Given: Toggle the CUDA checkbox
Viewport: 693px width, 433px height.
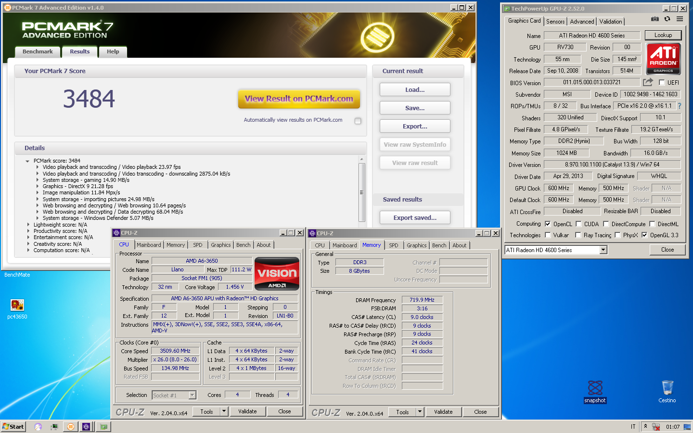Looking at the screenshot, I should tap(578, 224).
